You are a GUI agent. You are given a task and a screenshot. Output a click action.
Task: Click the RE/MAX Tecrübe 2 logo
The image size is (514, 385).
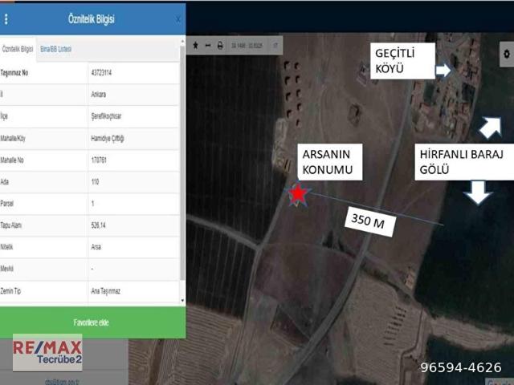tap(47, 352)
